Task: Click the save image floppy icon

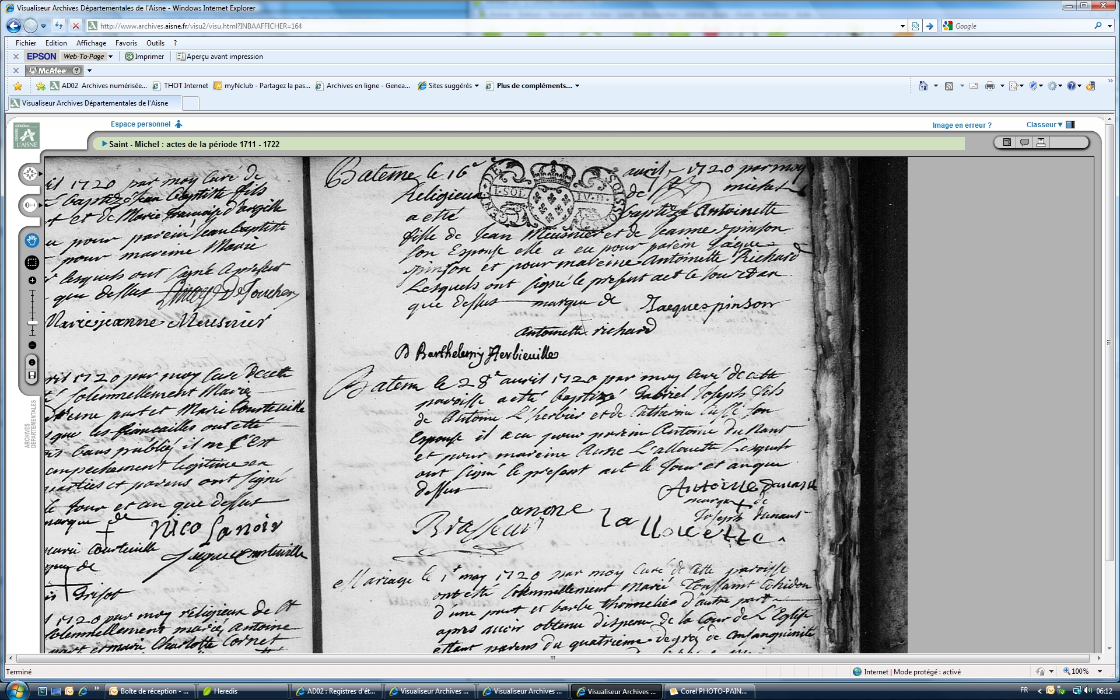Action: pos(32,375)
